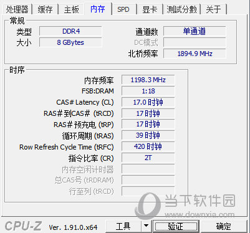250x233 pixels.
Task: Click the 时序 group heading
Action: 17,70
